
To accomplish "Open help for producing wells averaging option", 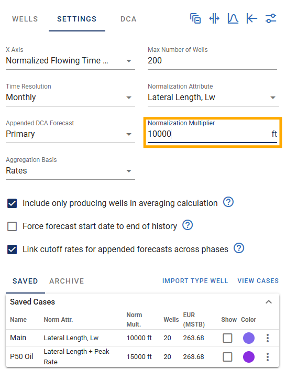I will pos(228,202).
